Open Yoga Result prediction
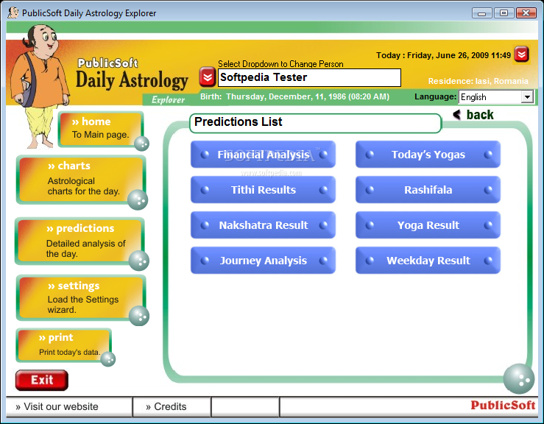Image resolution: width=544 pixels, height=424 pixels. click(428, 225)
